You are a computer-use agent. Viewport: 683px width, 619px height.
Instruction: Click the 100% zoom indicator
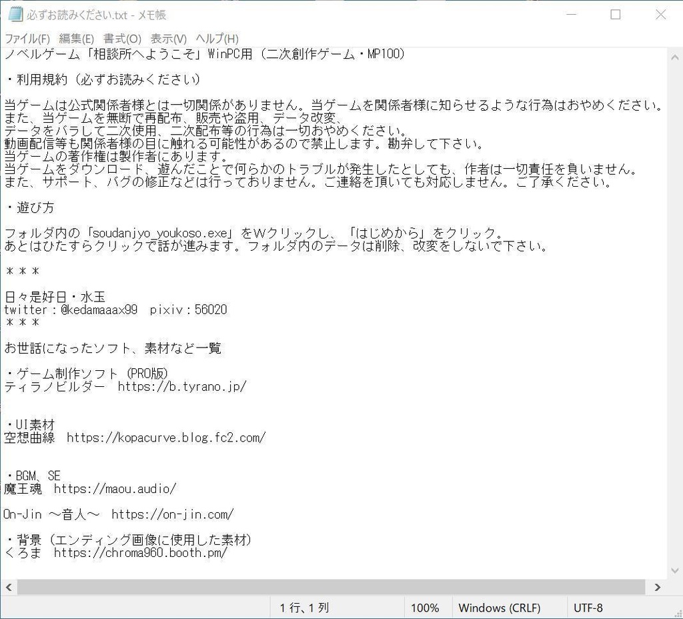click(426, 608)
